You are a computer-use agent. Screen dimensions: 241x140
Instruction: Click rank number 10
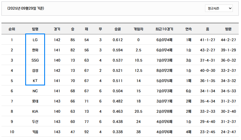(12, 132)
